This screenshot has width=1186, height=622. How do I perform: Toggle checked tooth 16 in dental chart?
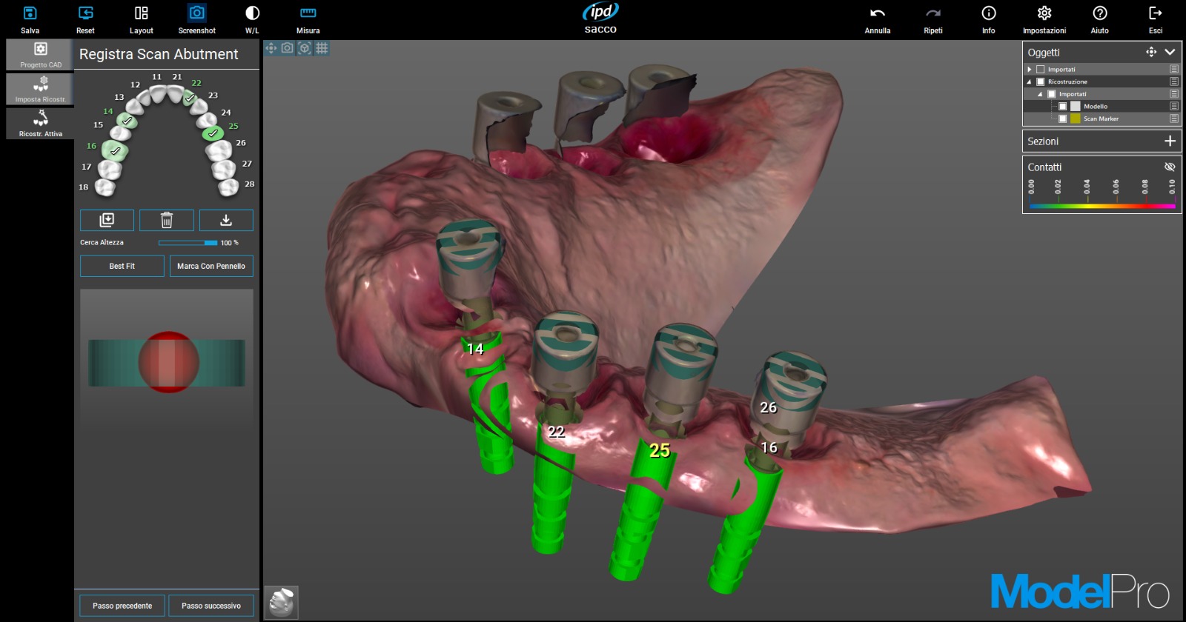coord(115,150)
